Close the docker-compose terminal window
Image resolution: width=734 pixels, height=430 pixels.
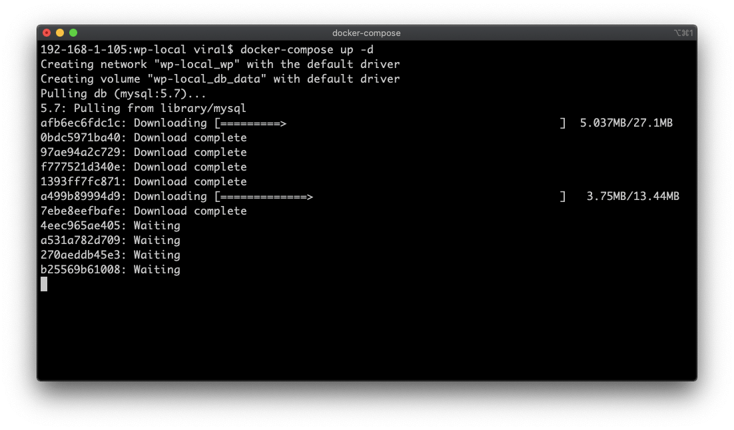47,33
